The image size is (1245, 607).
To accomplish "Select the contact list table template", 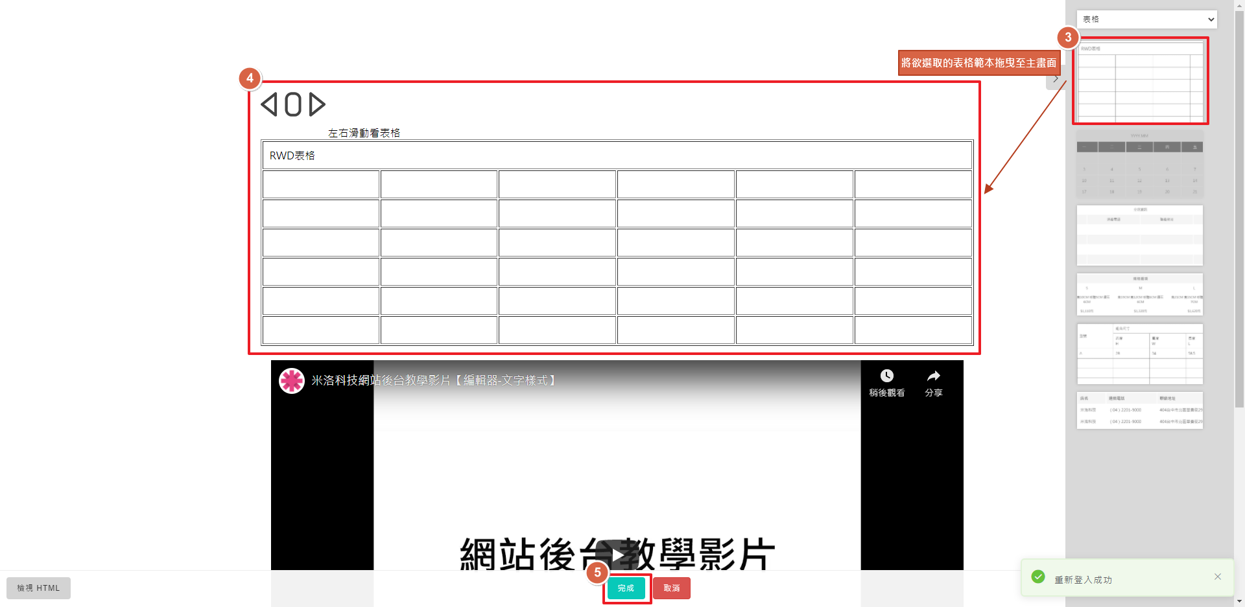I will pos(1140,410).
